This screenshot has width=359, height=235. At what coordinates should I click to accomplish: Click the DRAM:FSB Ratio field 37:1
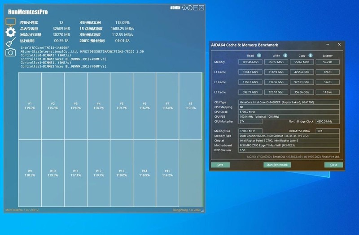coord(328,131)
